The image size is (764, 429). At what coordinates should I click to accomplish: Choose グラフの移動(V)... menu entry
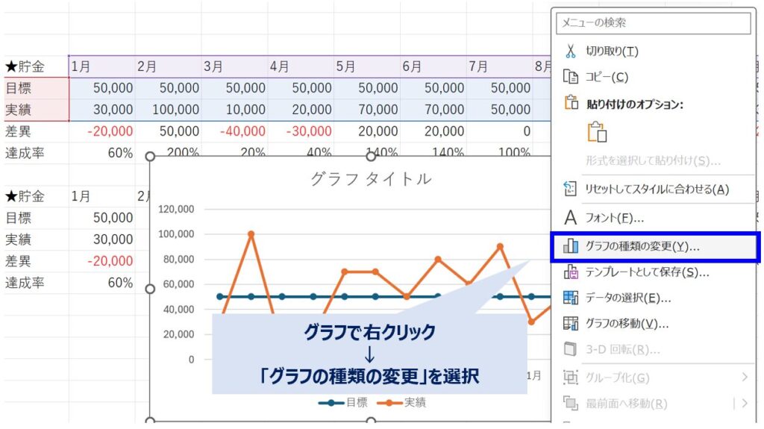(x=627, y=324)
